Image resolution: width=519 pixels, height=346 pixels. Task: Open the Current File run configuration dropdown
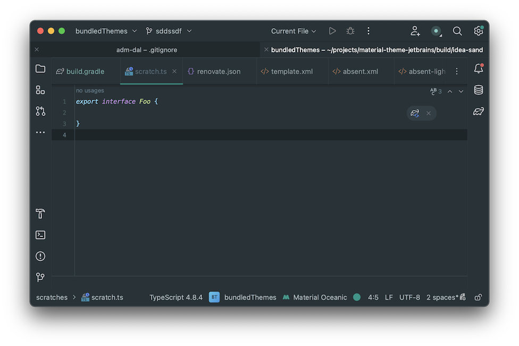pyautogui.click(x=293, y=31)
